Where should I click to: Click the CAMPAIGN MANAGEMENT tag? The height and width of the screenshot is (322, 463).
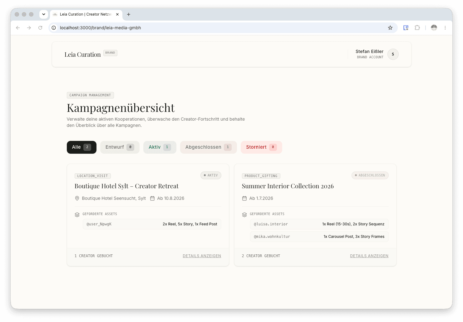[90, 95]
